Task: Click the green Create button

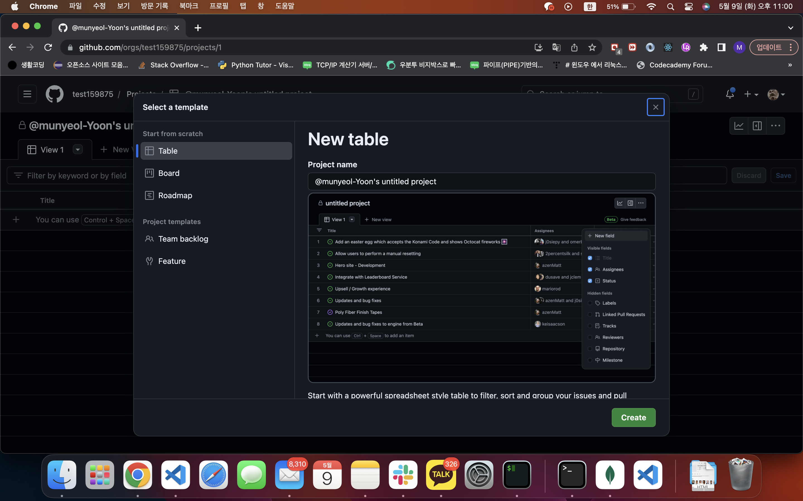Action: coord(633,417)
